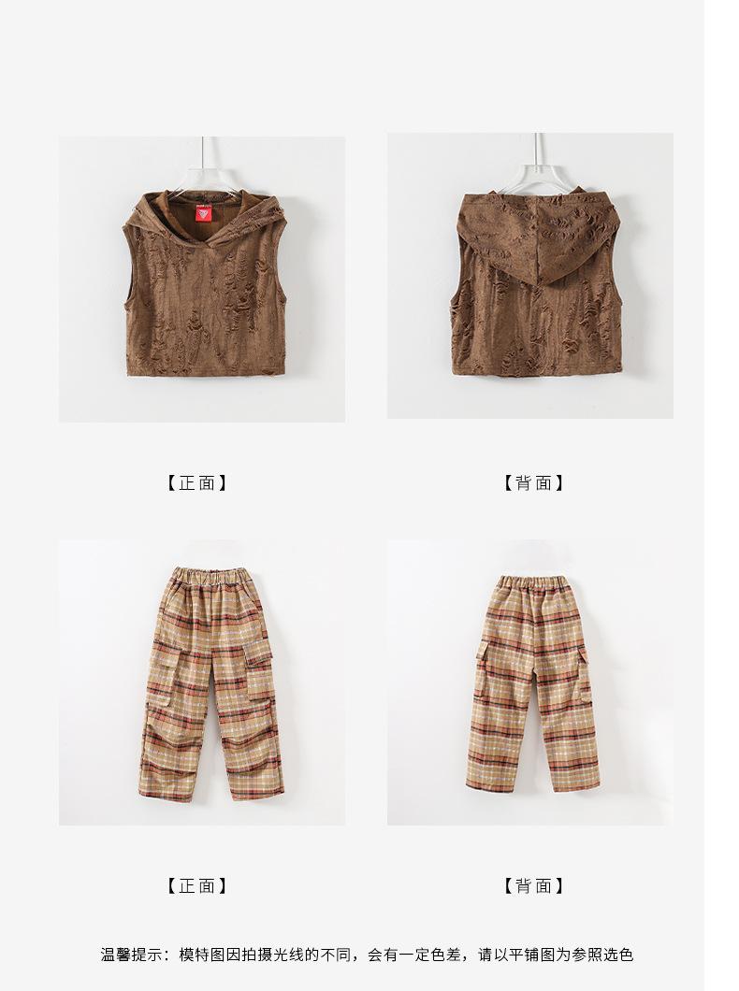Click the elastic waistband of back-view pants
This screenshot has width=739, height=991.
tap(534, 582)
